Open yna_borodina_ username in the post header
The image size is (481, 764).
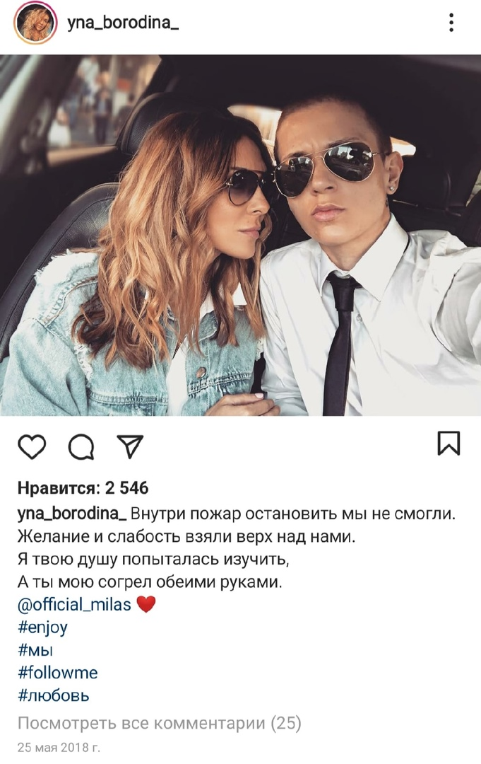[x=123, y=23]
